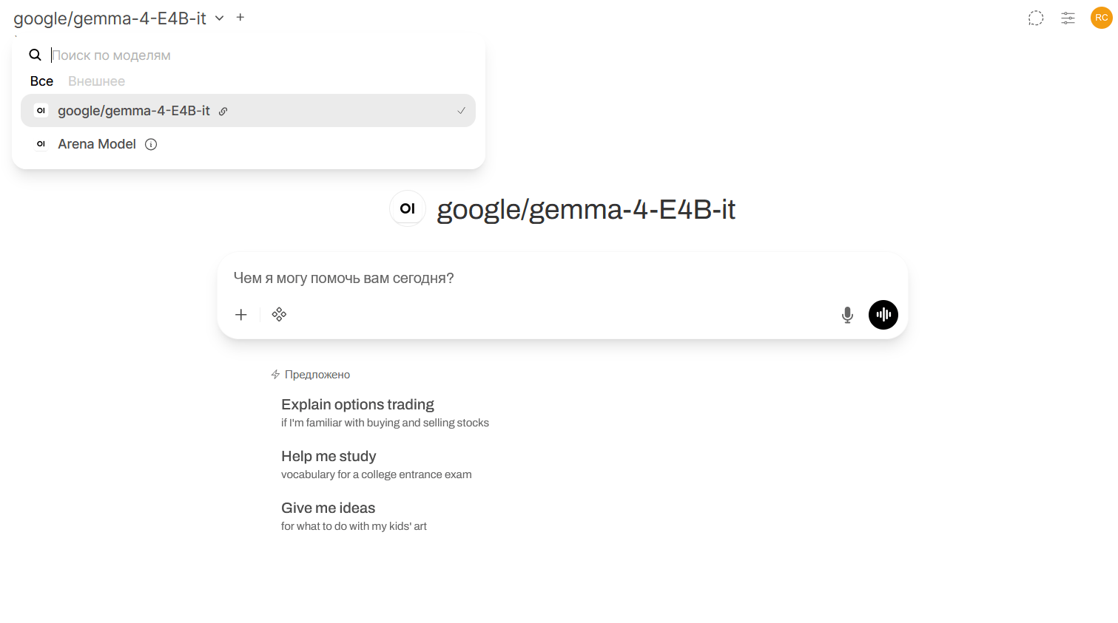Switch to the Внешнее filter tab
The width and height of the screenshot is (1118, 623).
coord(96,81)
